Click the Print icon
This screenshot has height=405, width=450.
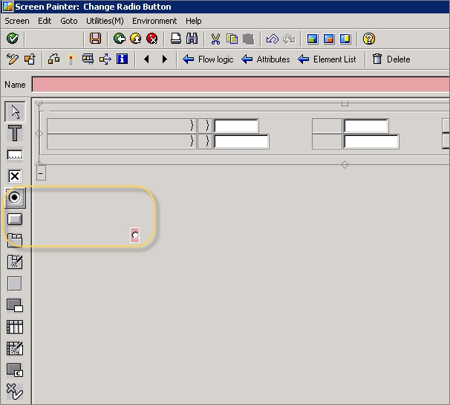click(x=176, y=38)
